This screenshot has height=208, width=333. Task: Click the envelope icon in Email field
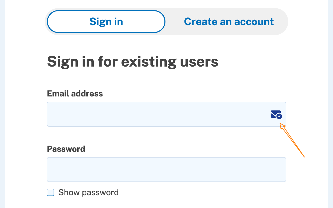coord(275,114)
